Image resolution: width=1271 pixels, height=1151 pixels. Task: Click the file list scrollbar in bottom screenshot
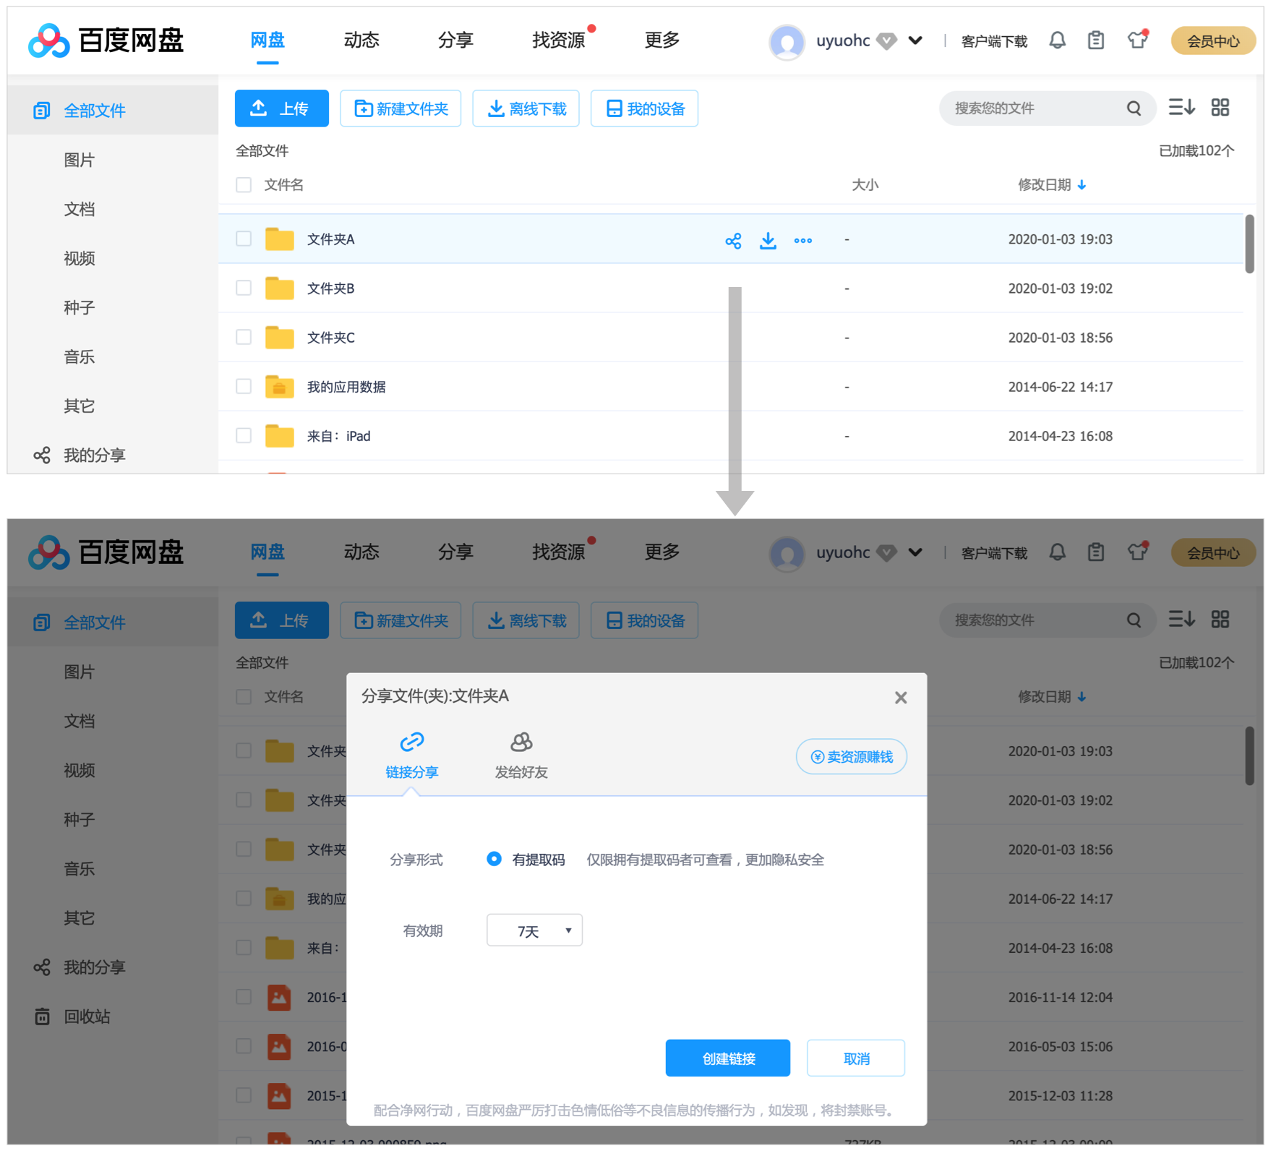[1249, 756]
